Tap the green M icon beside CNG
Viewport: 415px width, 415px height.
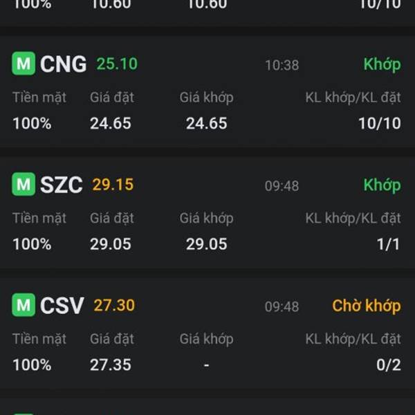24,64
